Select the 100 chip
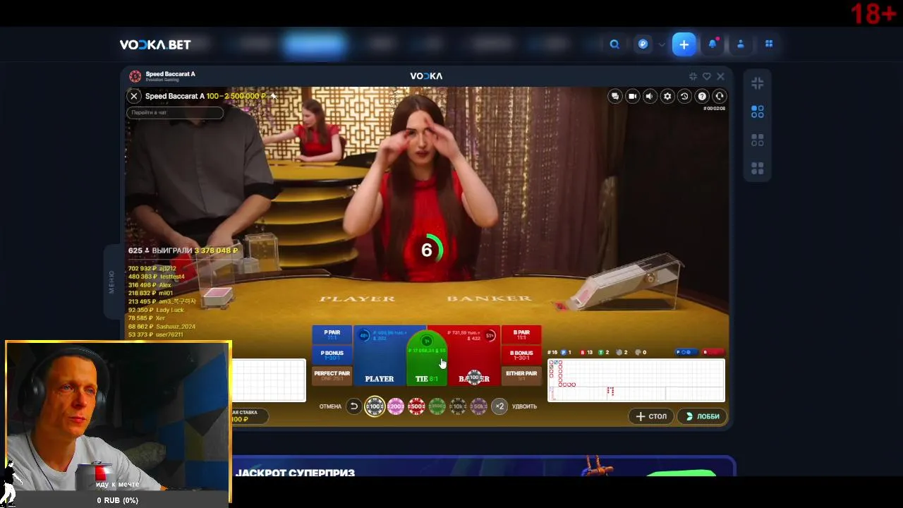This screenshot has height=508, width=903. [375, 406]
